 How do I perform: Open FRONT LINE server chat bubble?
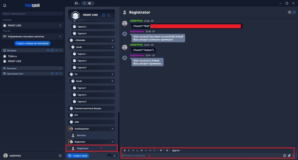pos(109,15)
